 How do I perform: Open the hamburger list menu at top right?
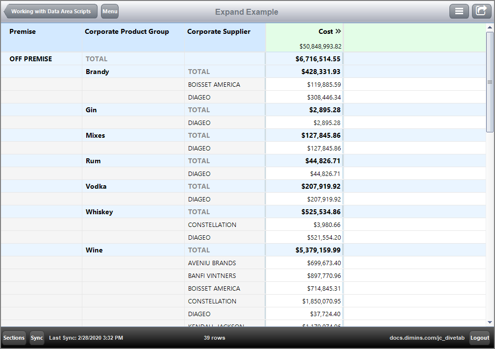point(459,11)
